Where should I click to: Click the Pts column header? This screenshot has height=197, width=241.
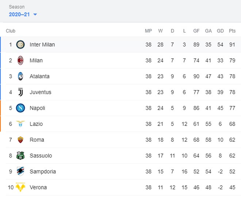pyautogui.click(x=232, y=31)
